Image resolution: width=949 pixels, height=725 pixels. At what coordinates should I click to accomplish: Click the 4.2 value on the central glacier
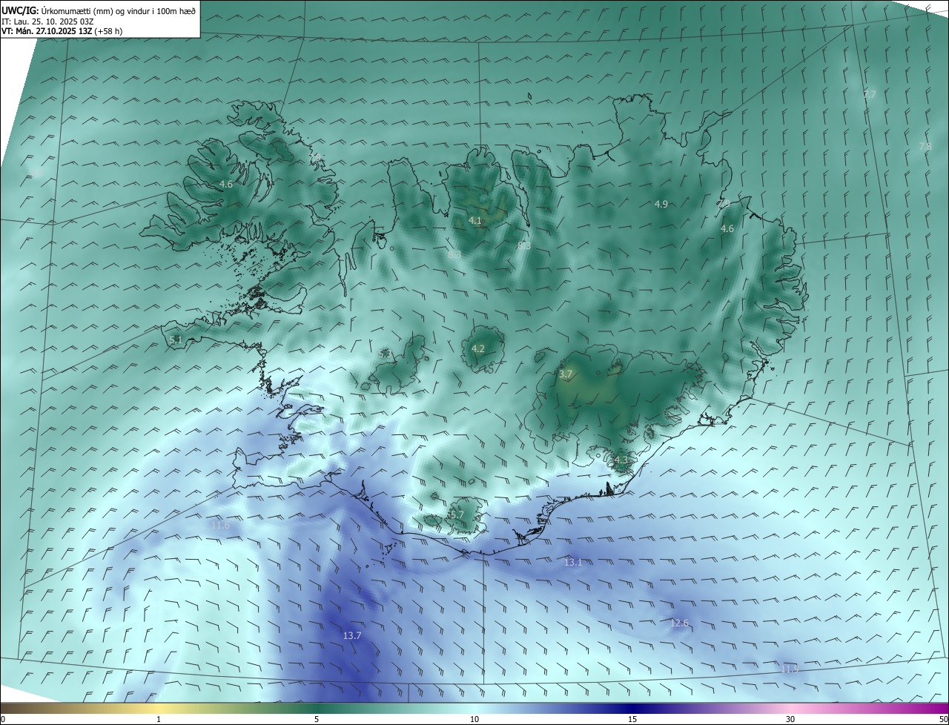click(478, 348)
